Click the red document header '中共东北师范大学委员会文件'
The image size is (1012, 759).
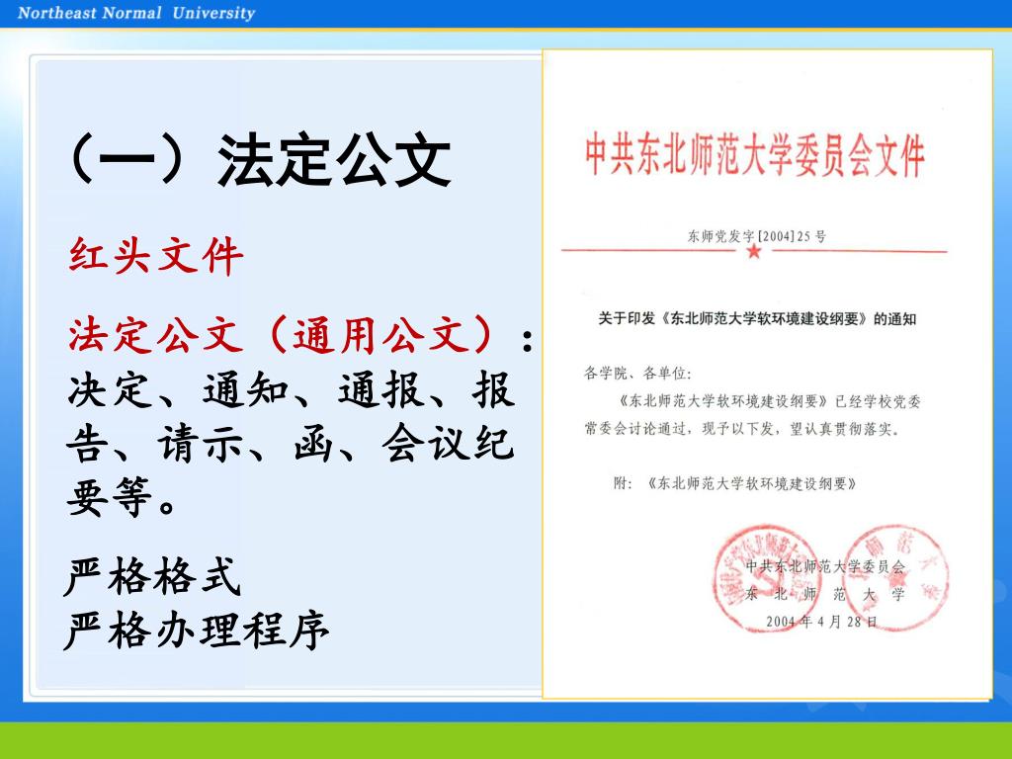coord(754,155)
